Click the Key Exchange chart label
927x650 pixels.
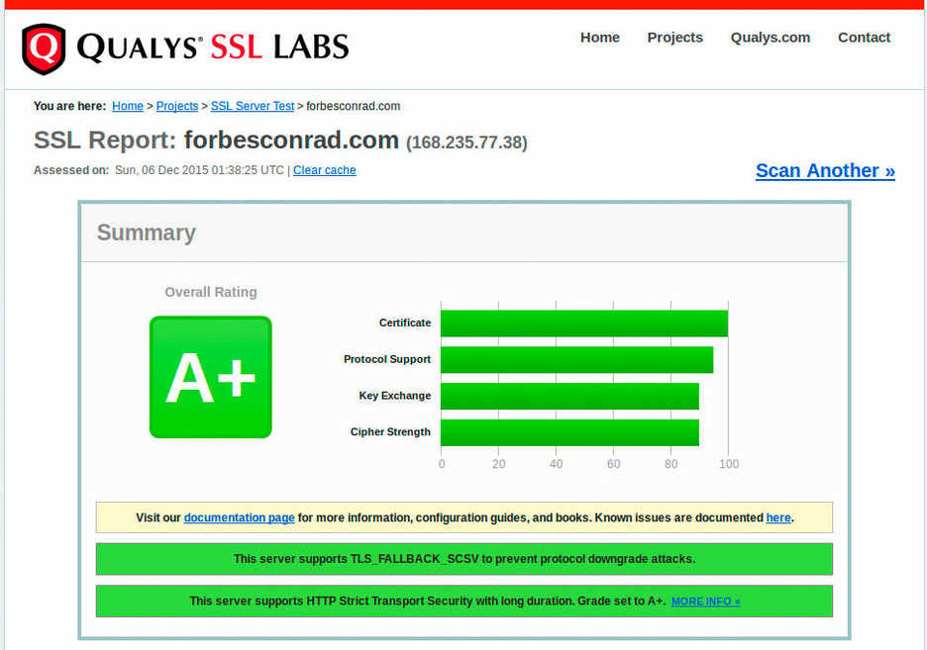click(395, 396)
